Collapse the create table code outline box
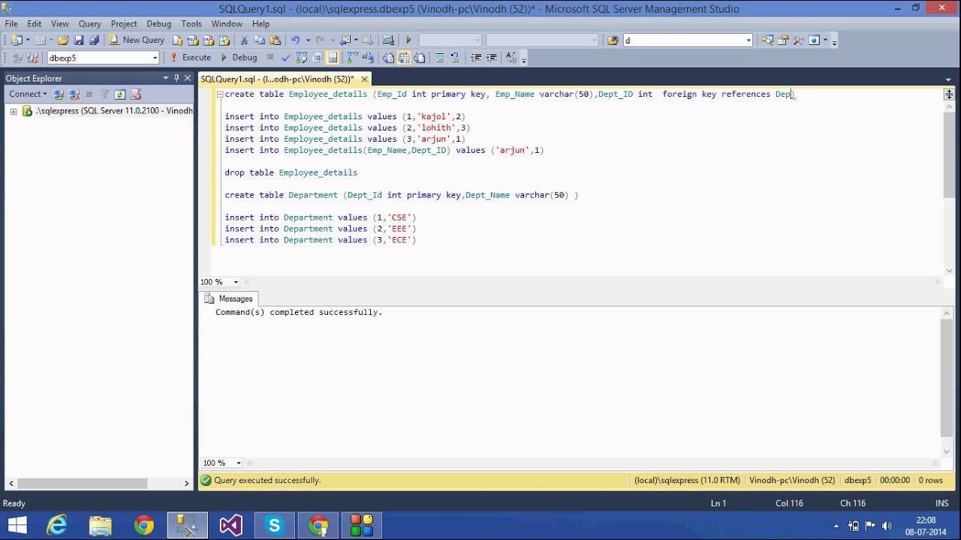The width and height of the screenshot is (961, 540). pyautogui.click(x=218, y=94)
